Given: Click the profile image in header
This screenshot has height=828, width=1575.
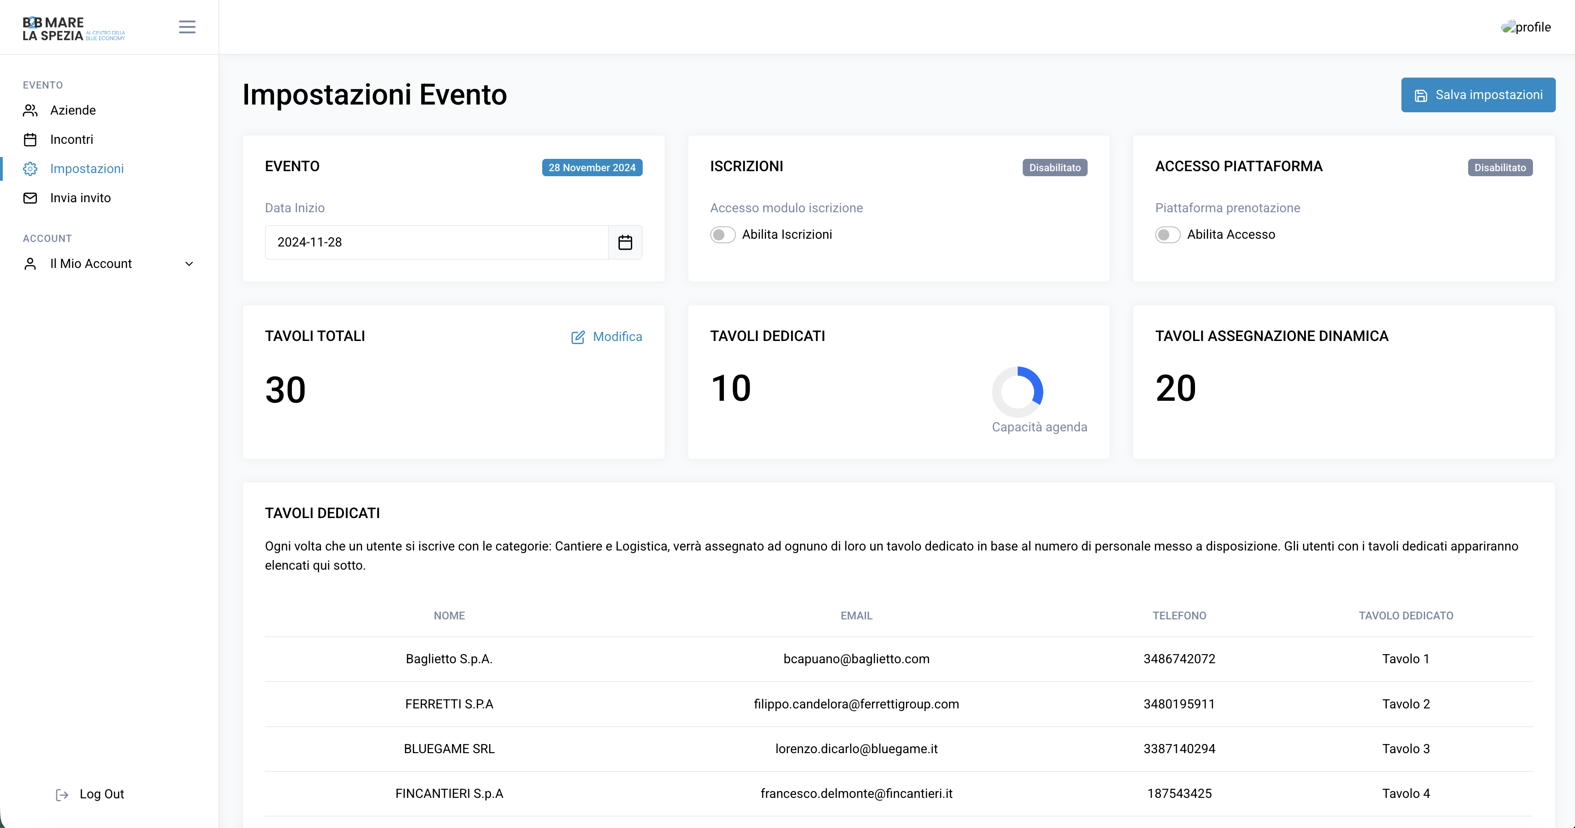Looking at the screenshot, I should (x=1526, y=27).
